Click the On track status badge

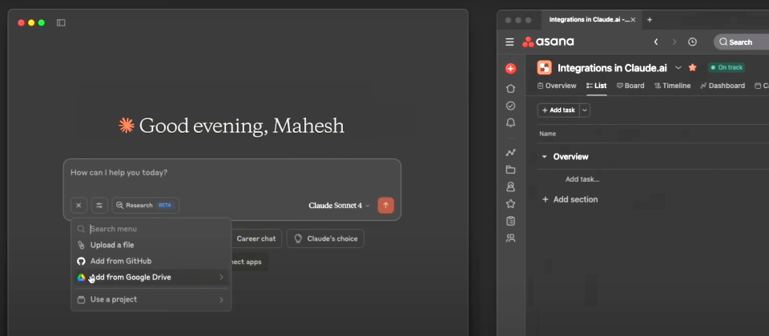coord(727,67)
